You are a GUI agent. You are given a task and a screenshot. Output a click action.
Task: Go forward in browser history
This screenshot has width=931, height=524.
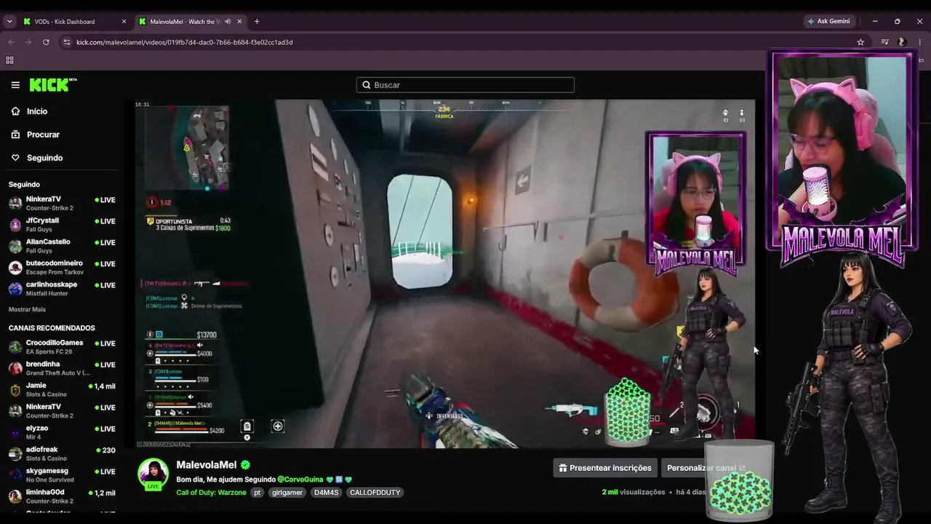click(x=28, y=42)
